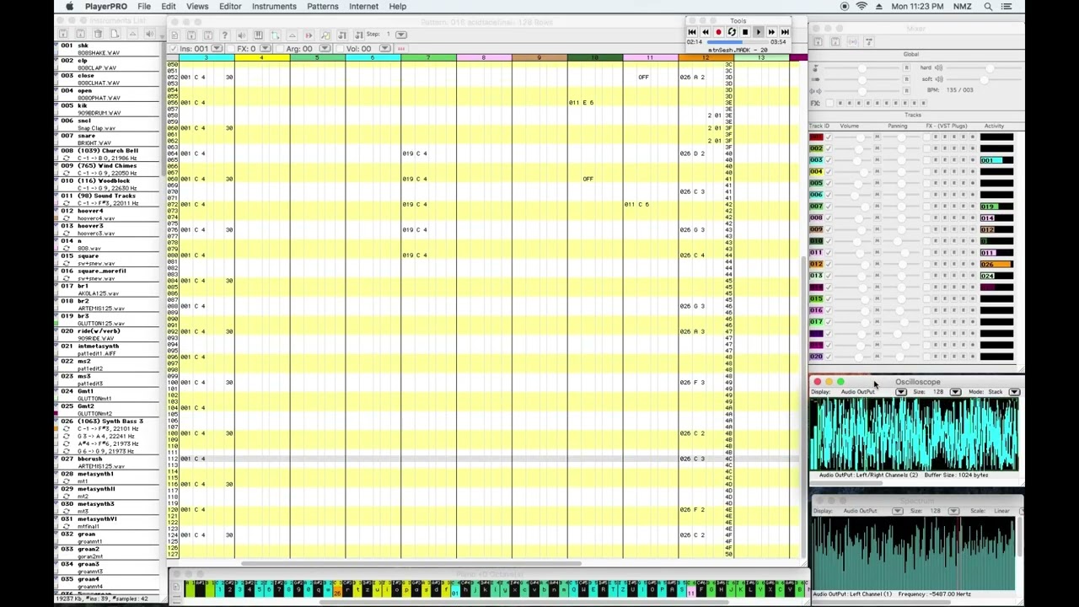The height and width of the screenshot is (607, 1079).
Task: Toggle track 003 enable checkbox in Mixer
Action: [x=829, y=159]
